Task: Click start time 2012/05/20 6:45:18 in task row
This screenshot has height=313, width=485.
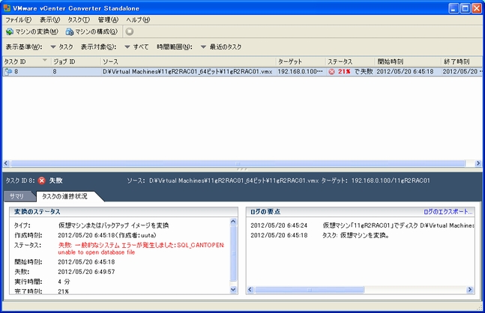Action: [405, 72]
